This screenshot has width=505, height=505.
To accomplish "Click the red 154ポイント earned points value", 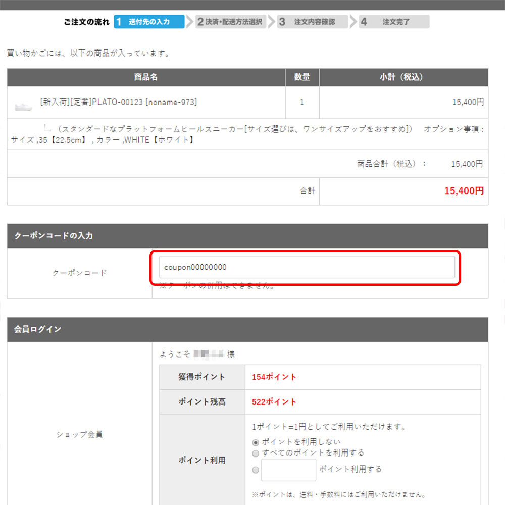I will coord(274,377).
